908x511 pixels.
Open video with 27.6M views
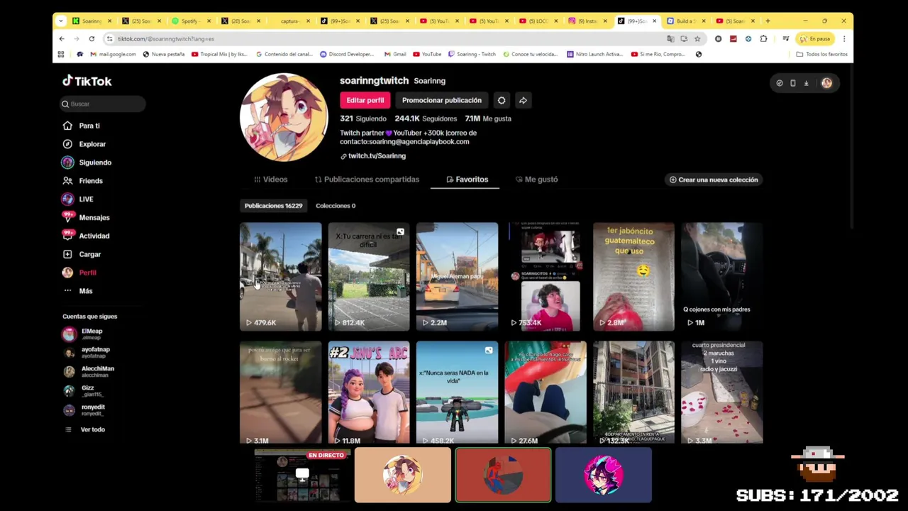[546, 392]
